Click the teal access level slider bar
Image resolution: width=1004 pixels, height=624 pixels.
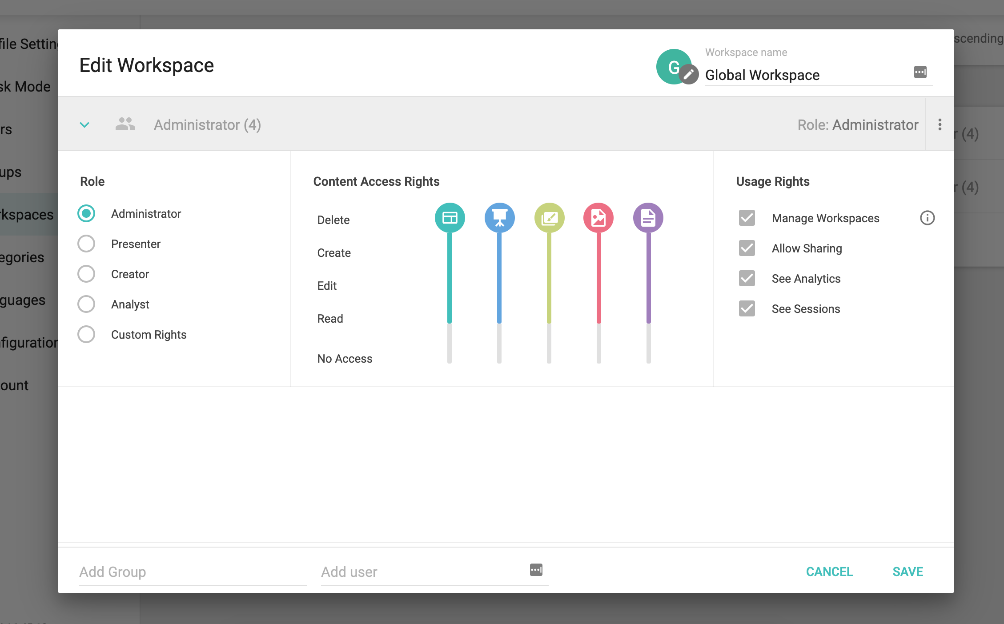(450, 298)
